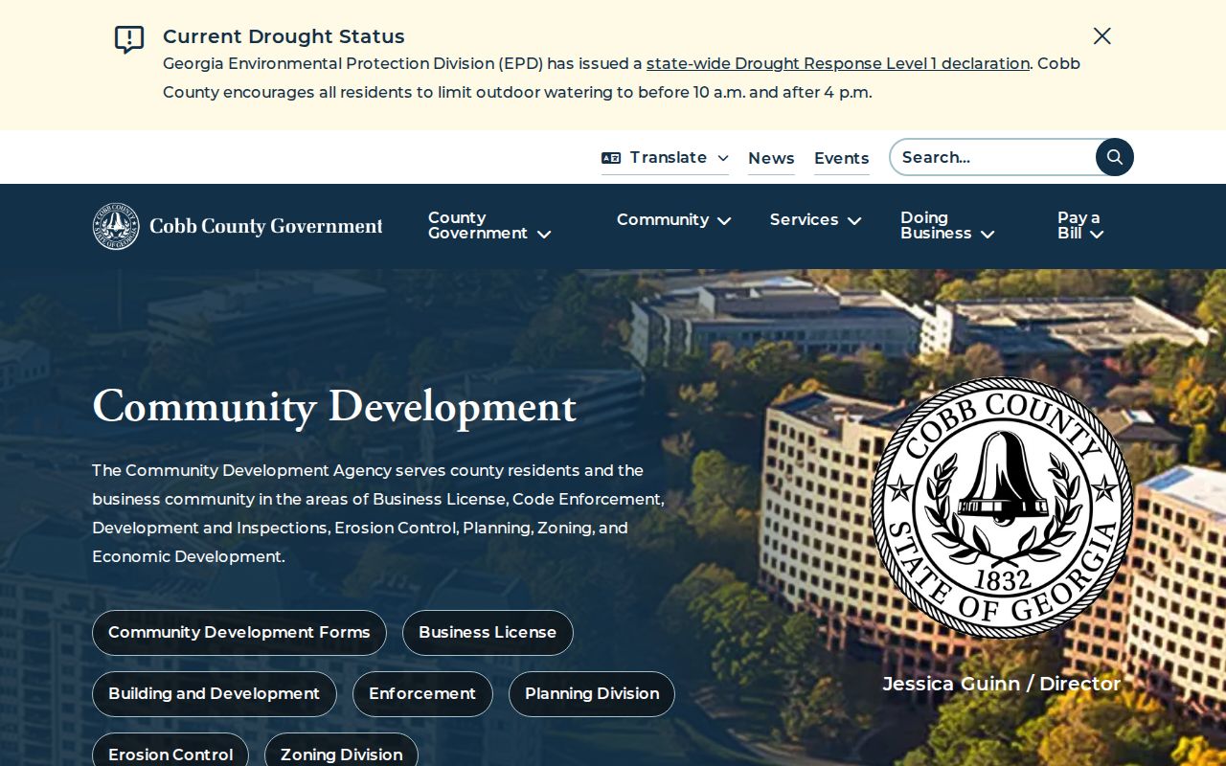Click the Search input field
Screen dimensions: 1226x766
pyautogui.click(x=993, y=157)
